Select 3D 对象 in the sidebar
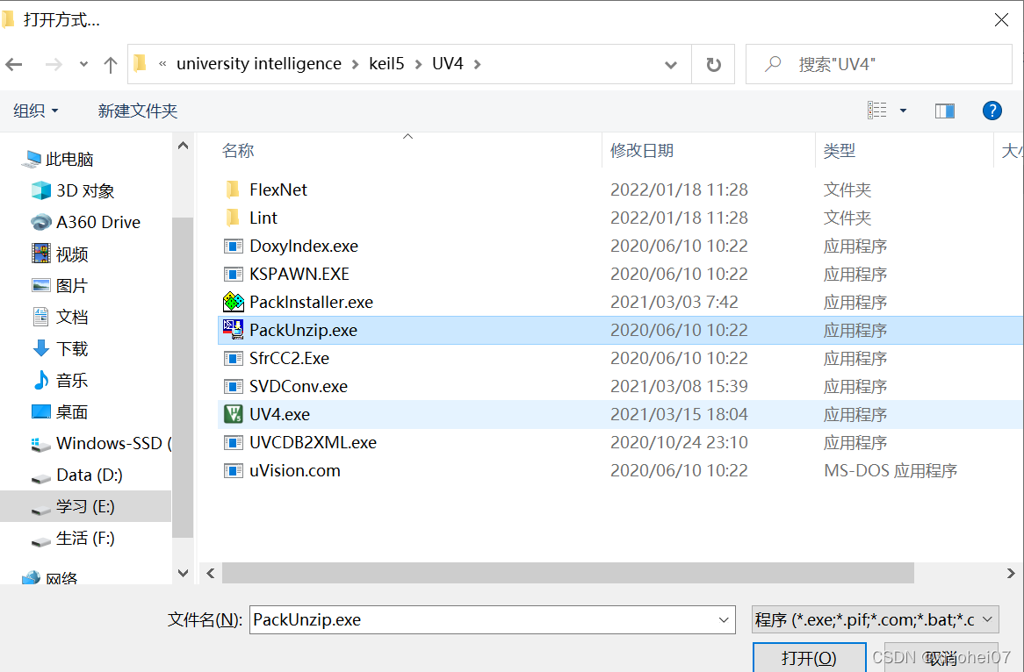Screen dimensions: 1024x672 [x=73, y=190]
